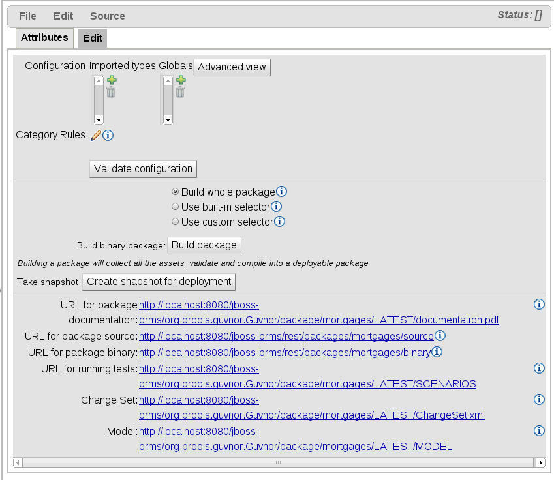Switch to the Attributes tab

[44, 38]
